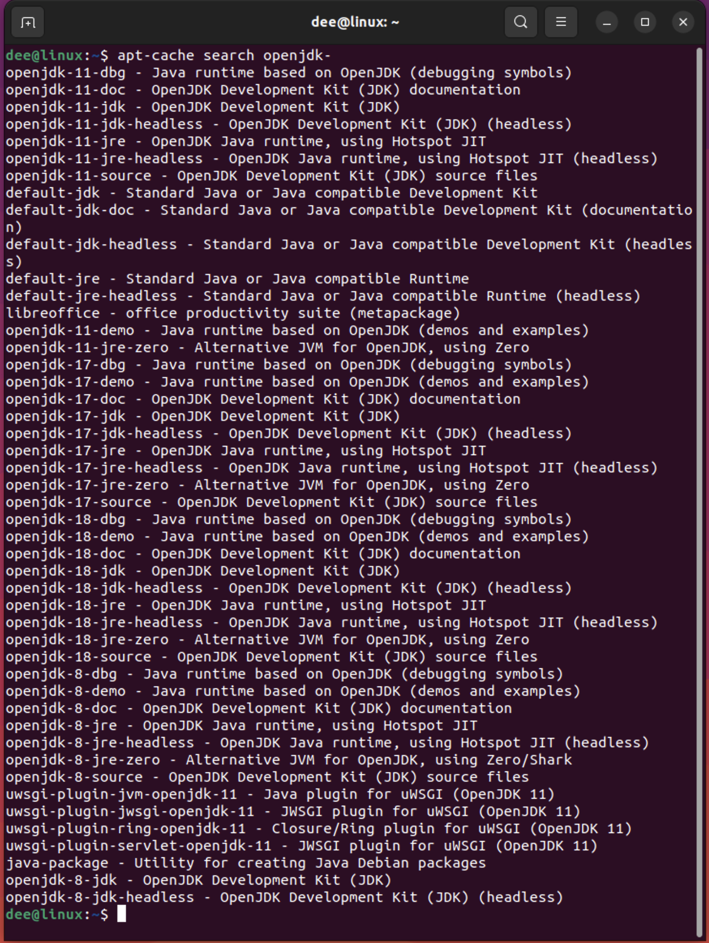The image size is (709, 943).
Task: Click the uwsgi-plugin-ring-openjdk-11 line
Action: pos(319,828)
